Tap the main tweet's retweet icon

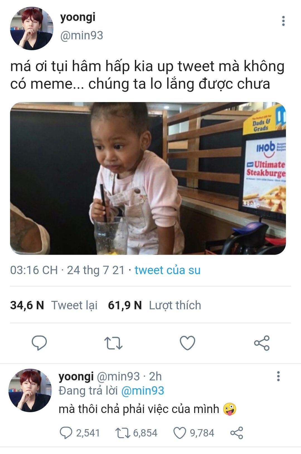coord(113,343)
